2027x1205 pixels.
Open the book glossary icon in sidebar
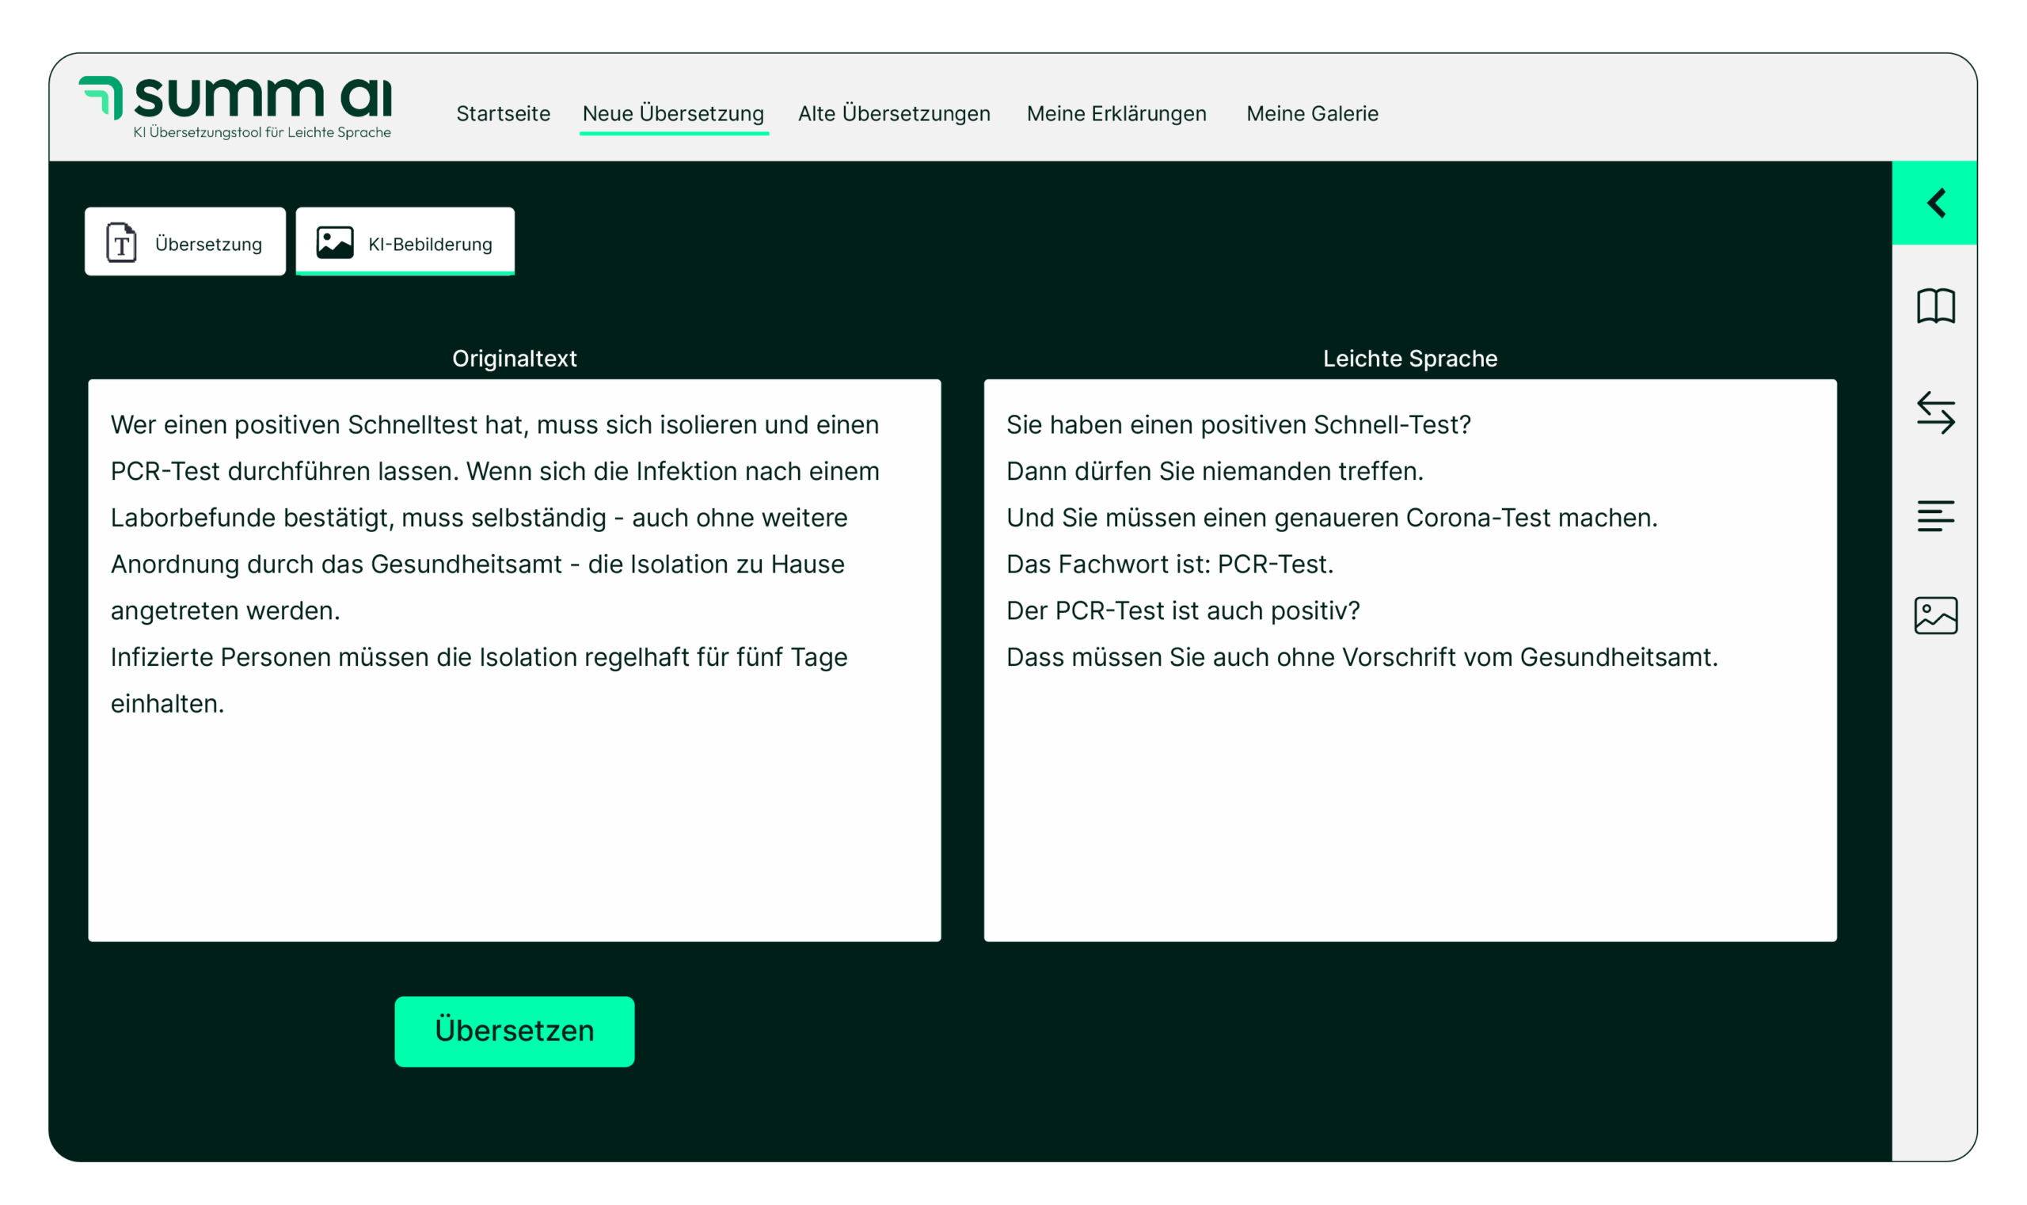[x=1935, y=306]
